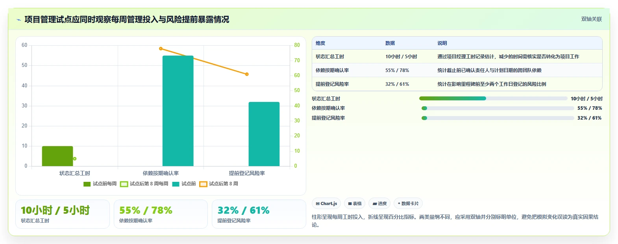Click the 依赖按期确认率 progress bar

click(x=498, y=108)
